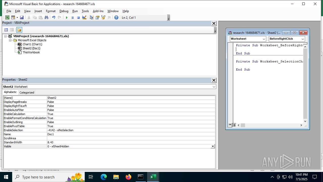Open the Visible property dropdown arrow
The width and height of the screenshot is (323, 182).
pyautogui.click(x=213, y=146)
